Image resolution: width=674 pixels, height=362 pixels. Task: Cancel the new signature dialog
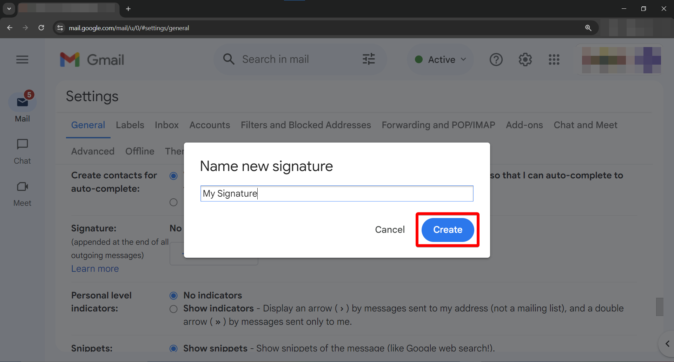point(390,230)
